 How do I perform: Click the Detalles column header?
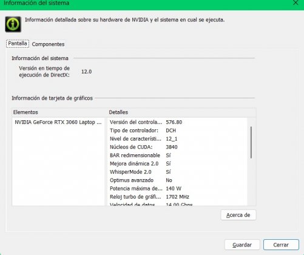pos(181,112)
